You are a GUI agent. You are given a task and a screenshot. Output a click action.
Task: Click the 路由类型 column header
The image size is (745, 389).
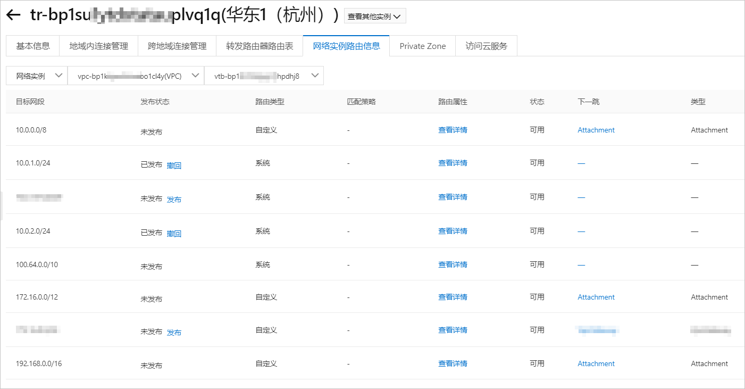click(x=270, y=102)
